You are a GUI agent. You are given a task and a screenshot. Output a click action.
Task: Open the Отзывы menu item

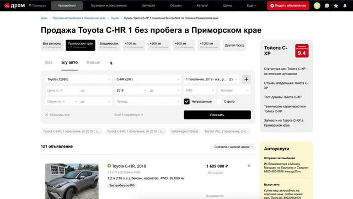click(176, 6)
